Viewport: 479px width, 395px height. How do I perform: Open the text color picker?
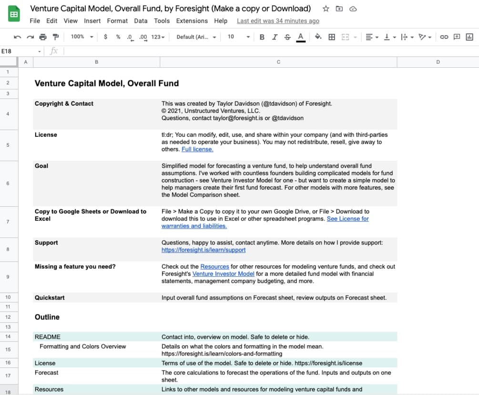click(x=300, y=37)
